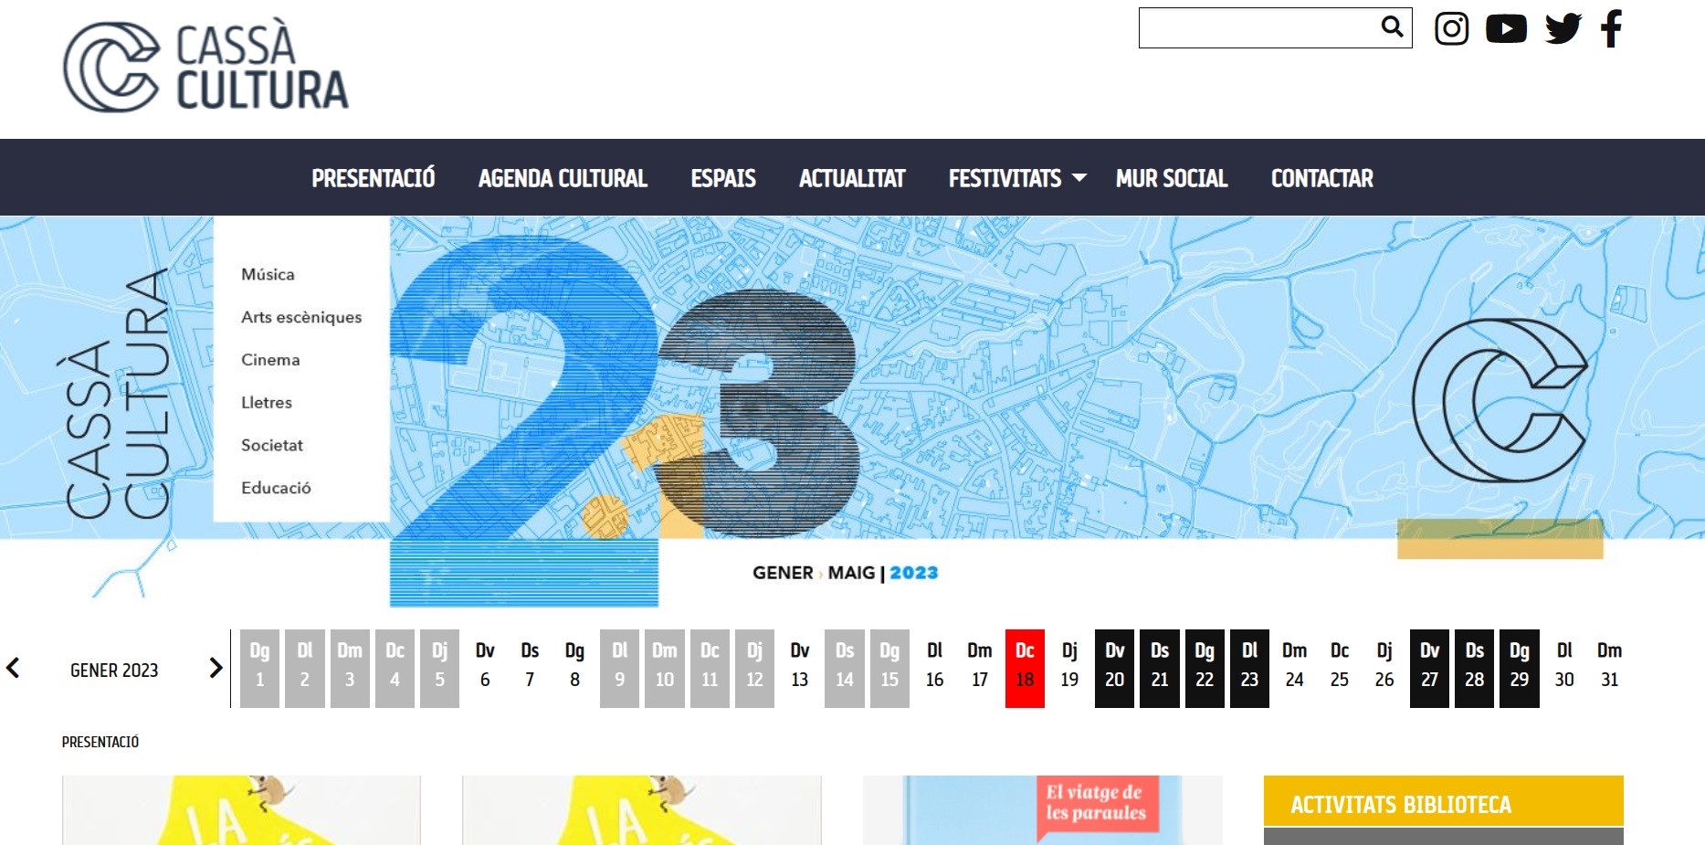This screenshot has width=1705, height=845.
Task: Click the Cassà Cultura logo
Action: click(206, 67)
